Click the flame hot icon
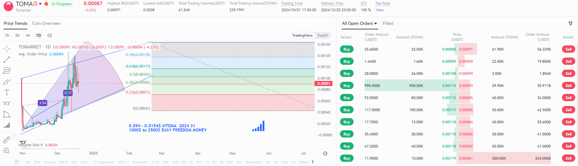The image size is (578, 166). click(46, 4)
